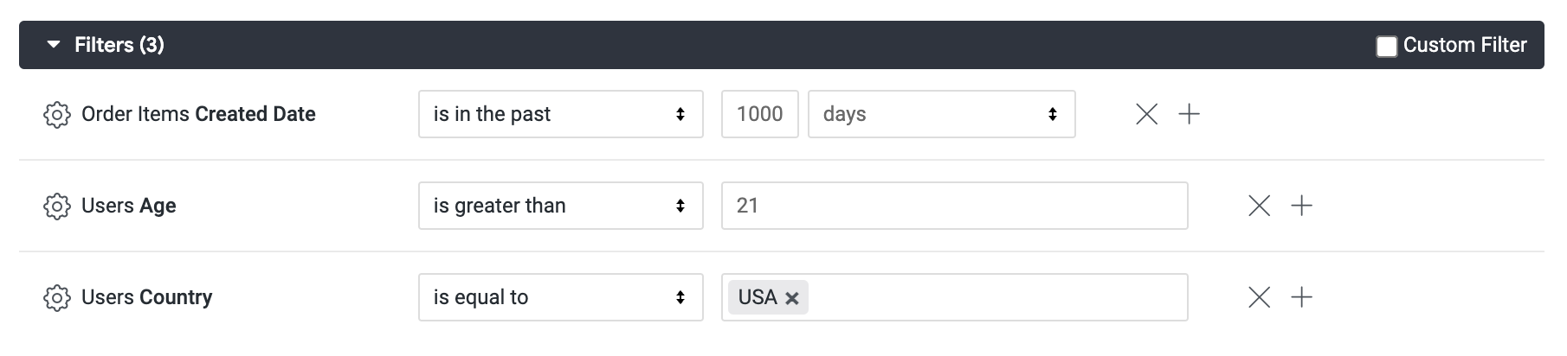Add condition after Users Age filter
1567x356 pixels.
coord(1302,206)
